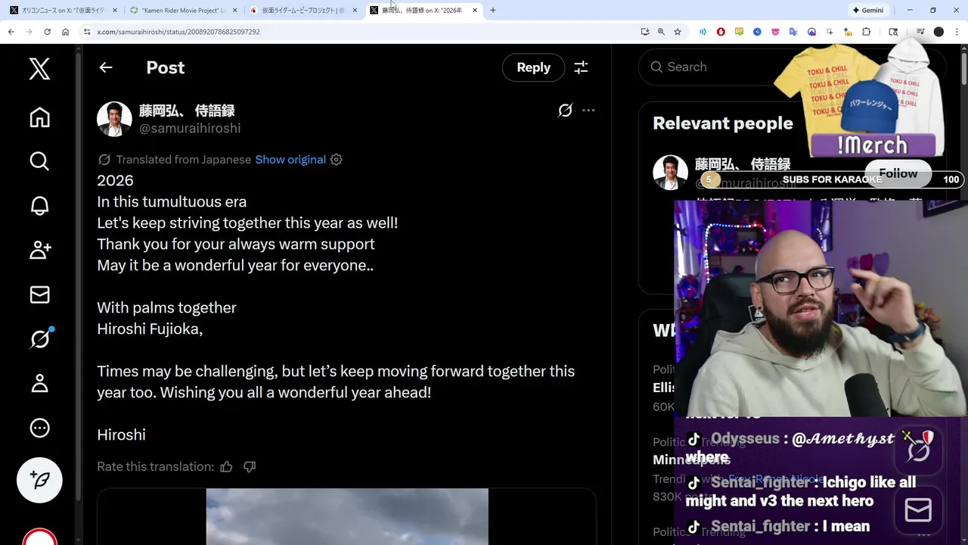Open author avatar of the post
The width and height of the screenshot is (968, 545).
(x=114, y=119)
